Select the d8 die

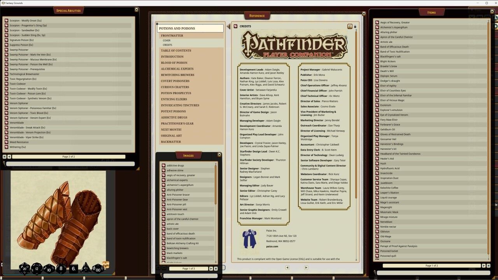tap(61, 268)
